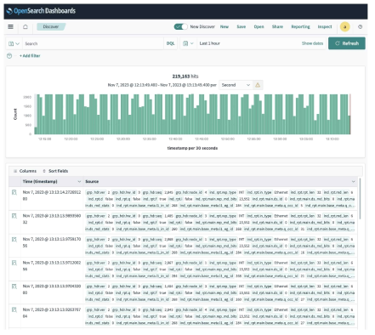Open the saved queries icon by search
Screen dimensions: 375x335
[x=14, y=43]
